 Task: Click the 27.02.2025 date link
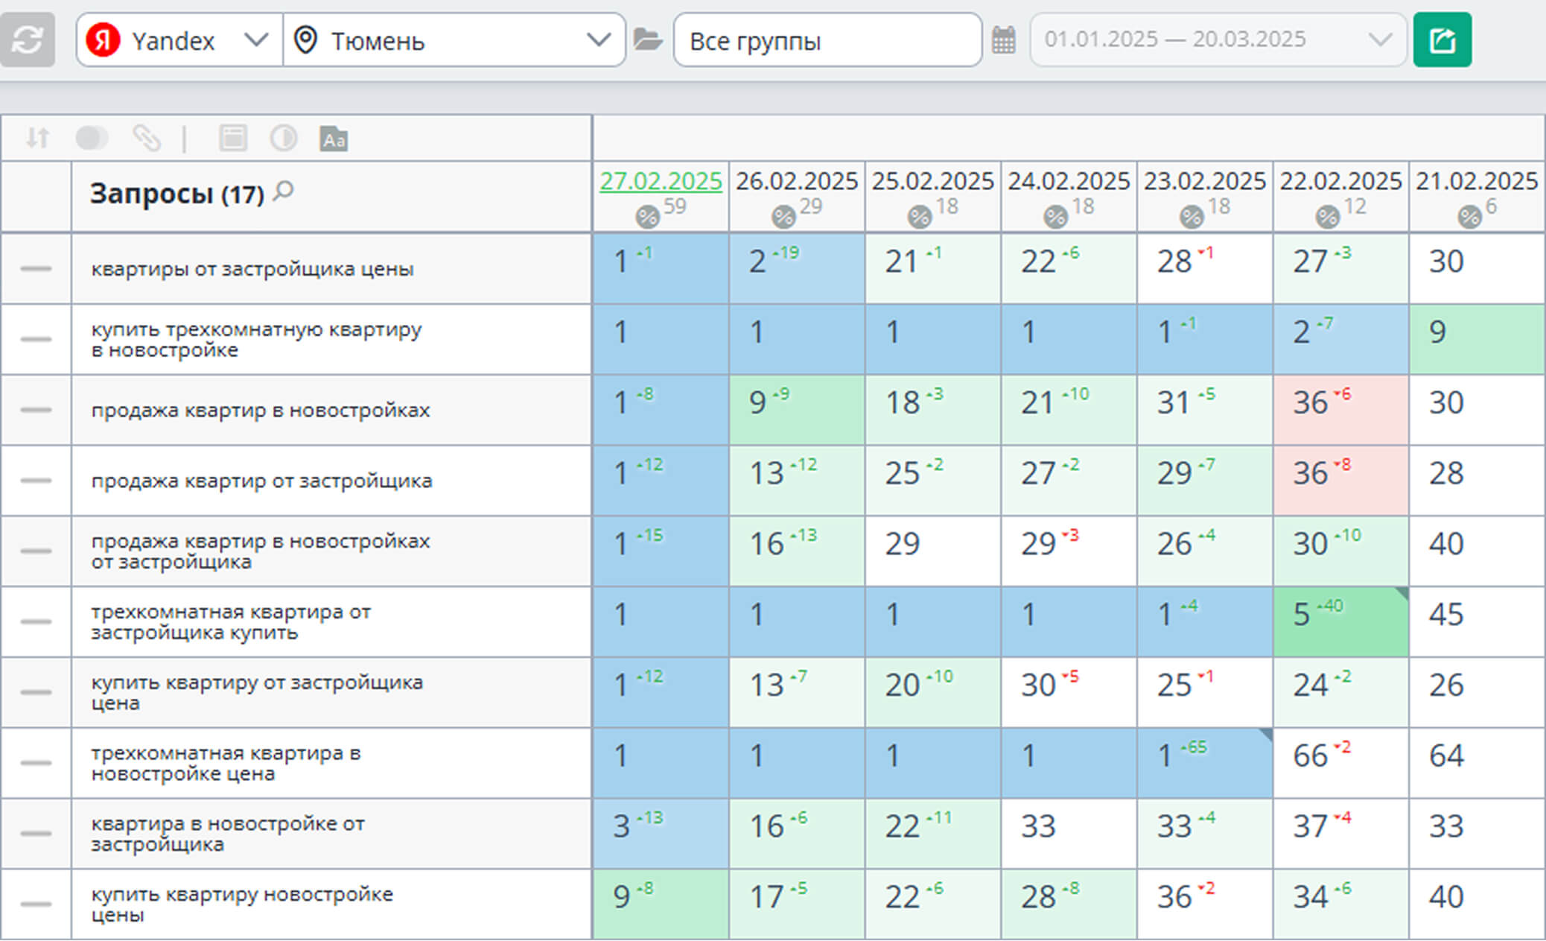click(x=661, y=181)
